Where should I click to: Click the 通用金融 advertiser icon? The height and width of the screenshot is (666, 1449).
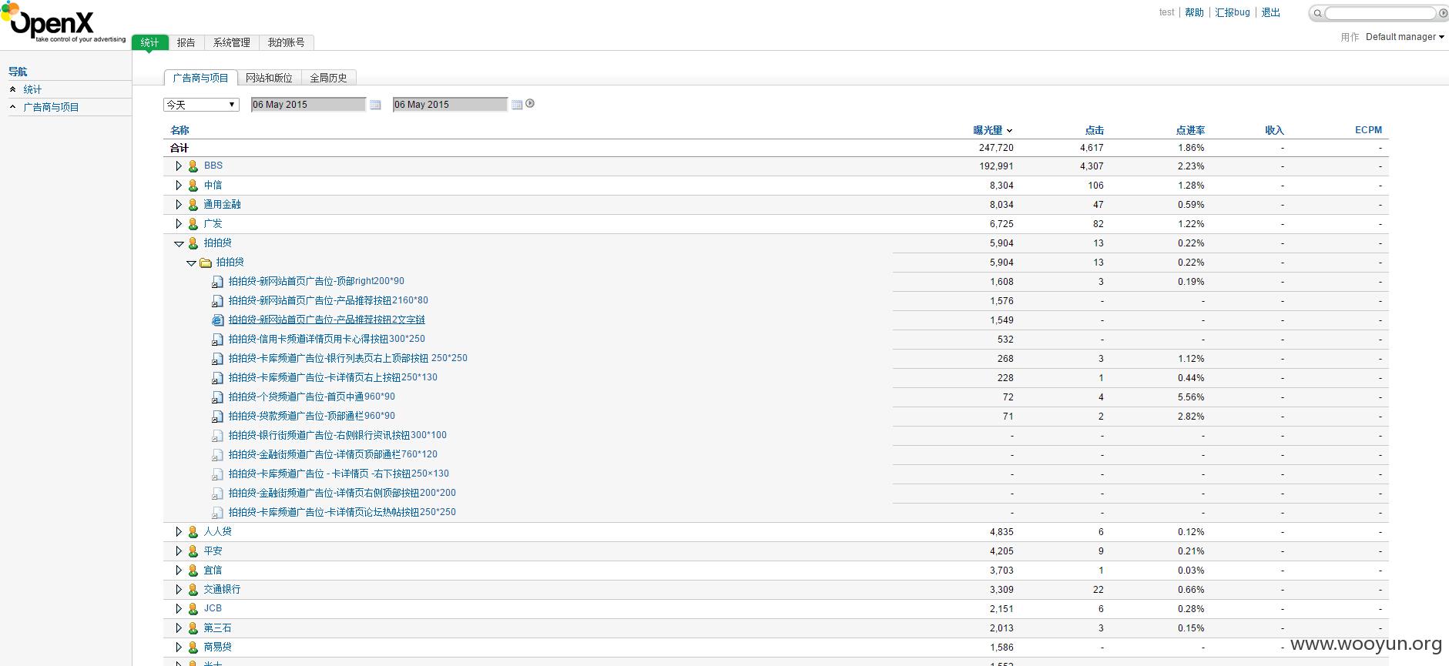click(x=193, y=205)
